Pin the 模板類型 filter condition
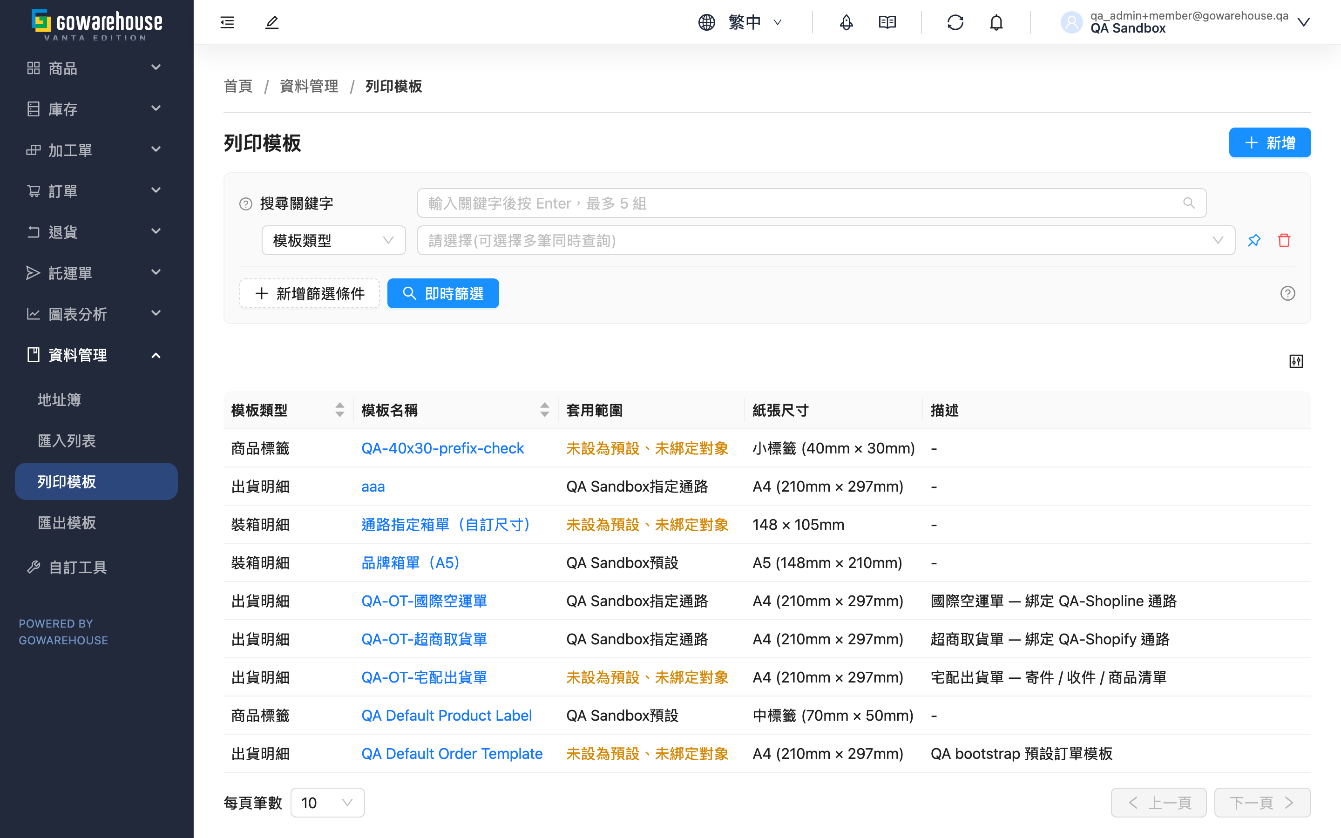This screenshot has width=1341, height=838. pyautogui.click(x=1254, y=241)
